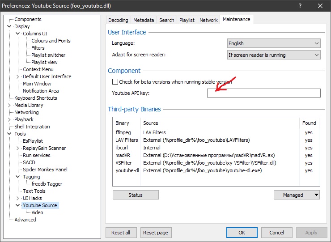Collapse the Columns UI tree node
The width and height of the screenshot is (331, 242).
(x=18, y=34)
